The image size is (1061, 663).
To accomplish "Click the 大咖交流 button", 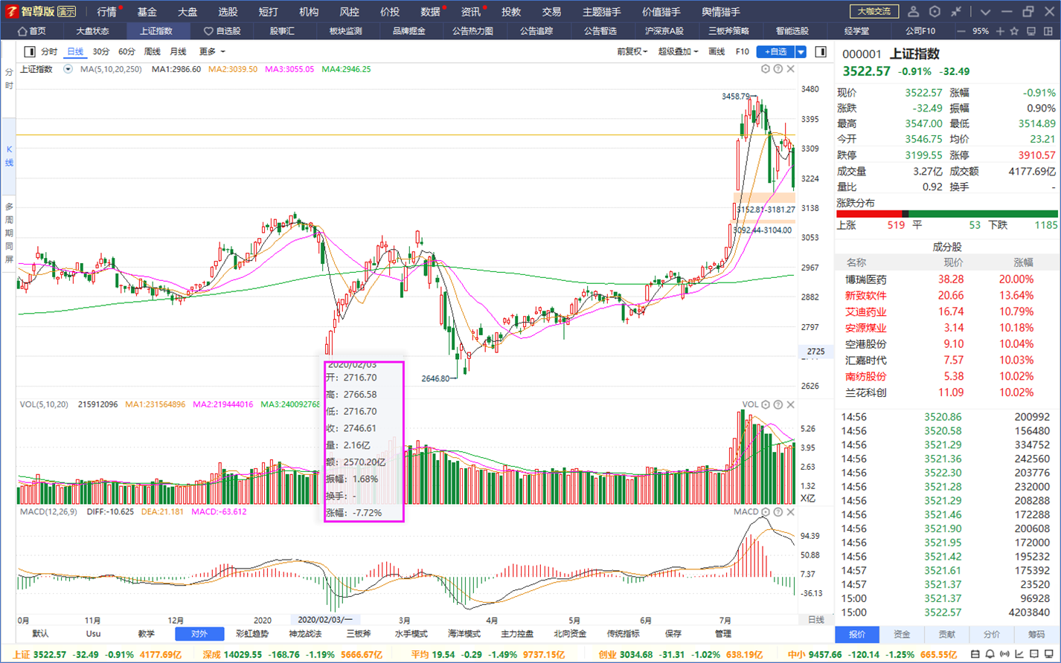I will (x=874, y=12).
